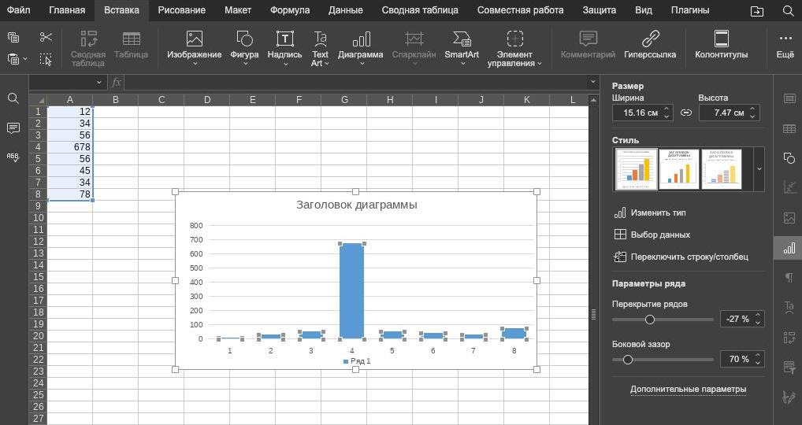Switch to the Формула tab

click(289, 10)
